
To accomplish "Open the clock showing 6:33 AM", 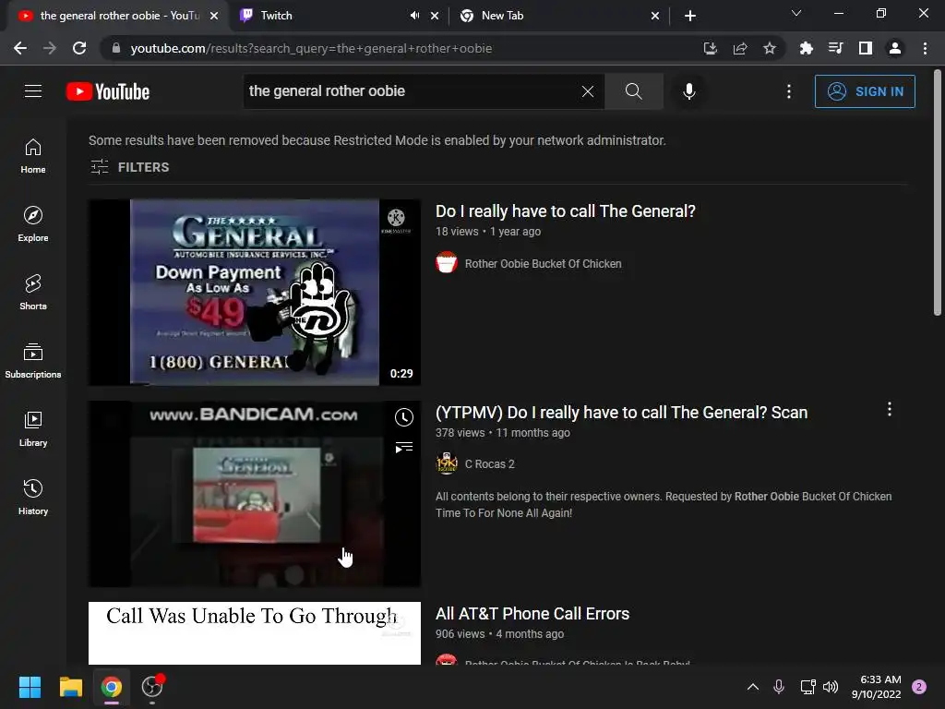I will pos(877,687).
